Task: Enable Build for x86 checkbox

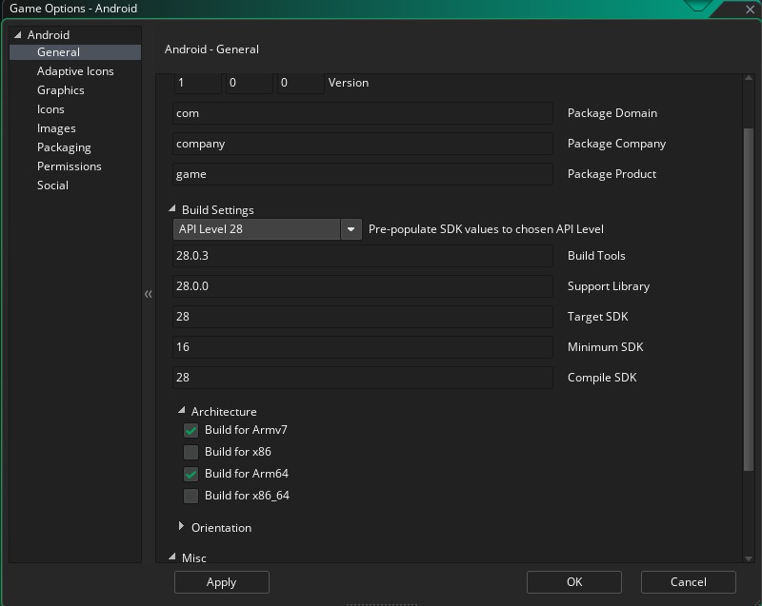Action: click(190, 452)
